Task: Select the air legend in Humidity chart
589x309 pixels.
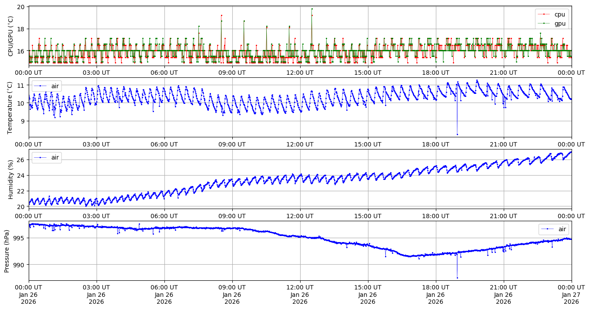Action: (47, 157)
